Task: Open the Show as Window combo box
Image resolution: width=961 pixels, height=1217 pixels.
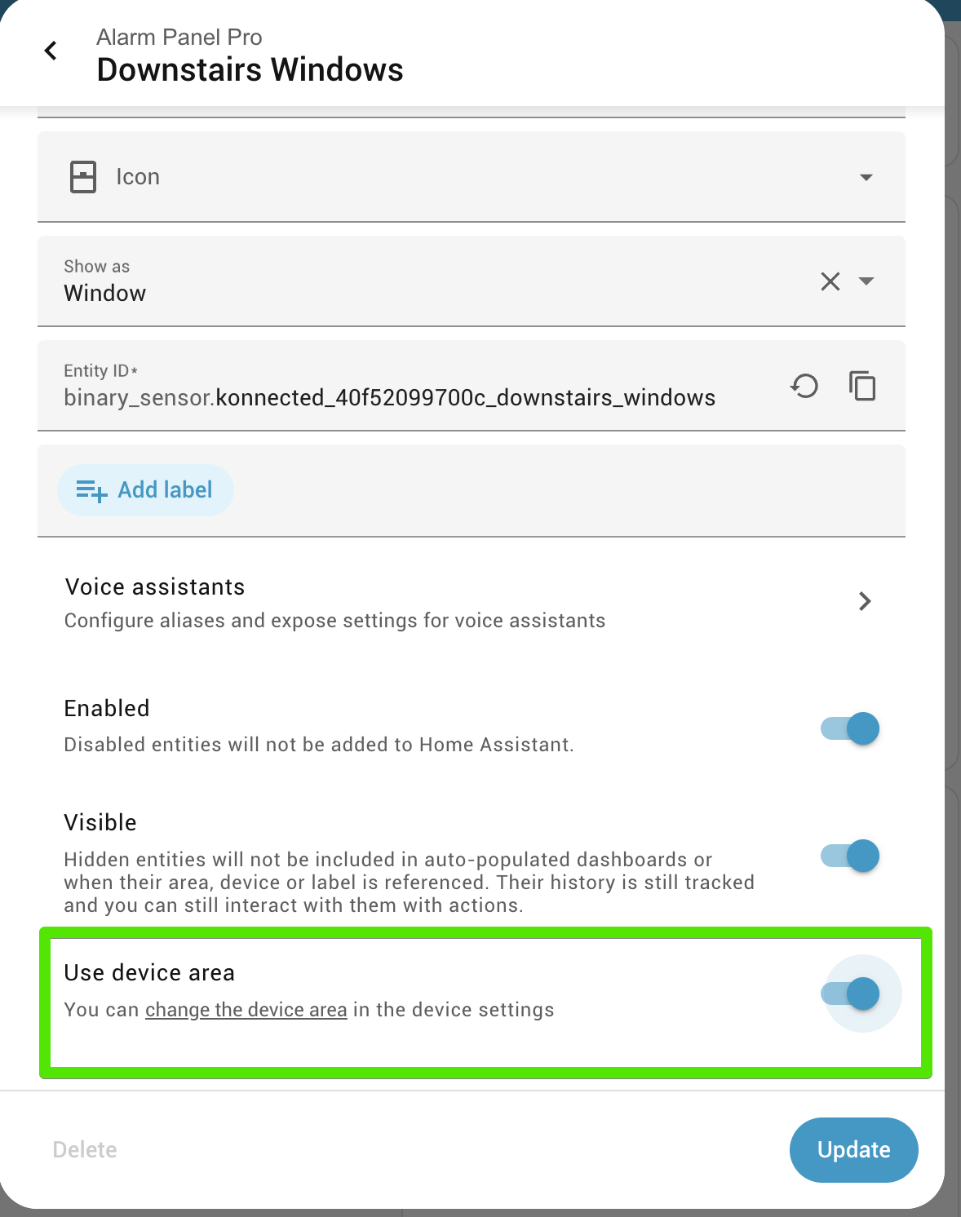Action: [408, 282]
